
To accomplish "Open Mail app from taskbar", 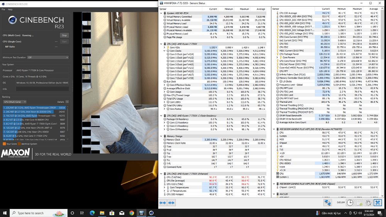I will (122, 213).
